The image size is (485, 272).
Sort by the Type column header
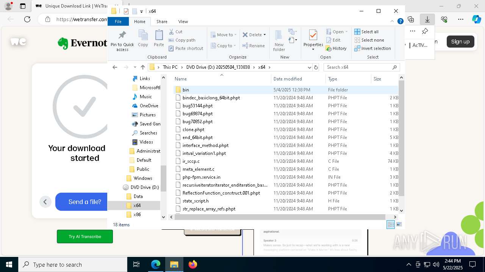(348, 79)
